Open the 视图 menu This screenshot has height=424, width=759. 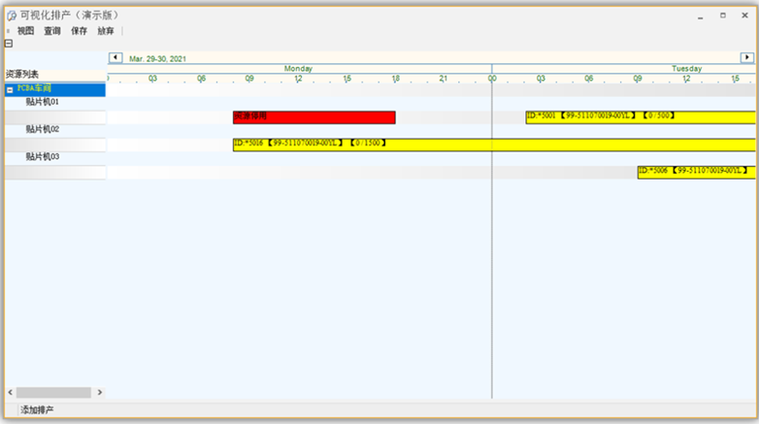[25, 31]
